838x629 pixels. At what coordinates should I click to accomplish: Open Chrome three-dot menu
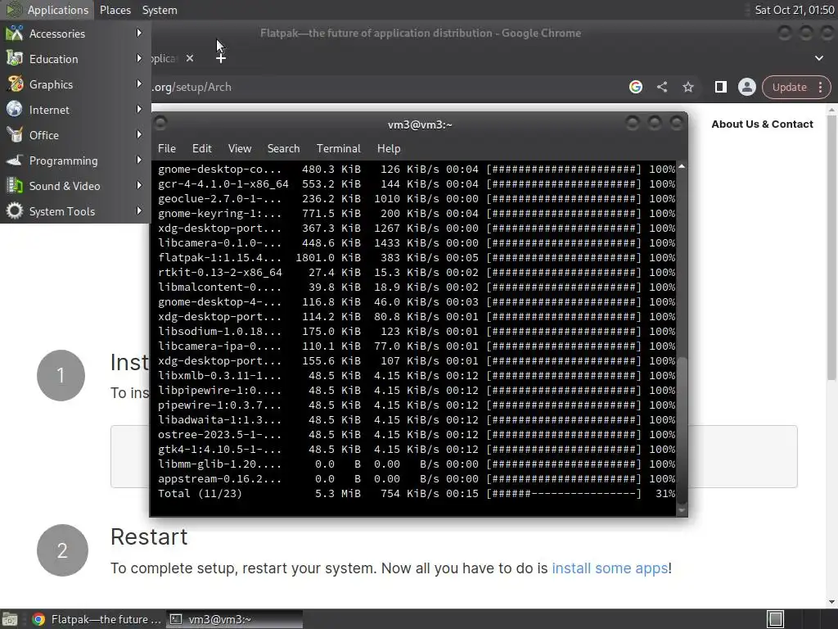(820, 87)
